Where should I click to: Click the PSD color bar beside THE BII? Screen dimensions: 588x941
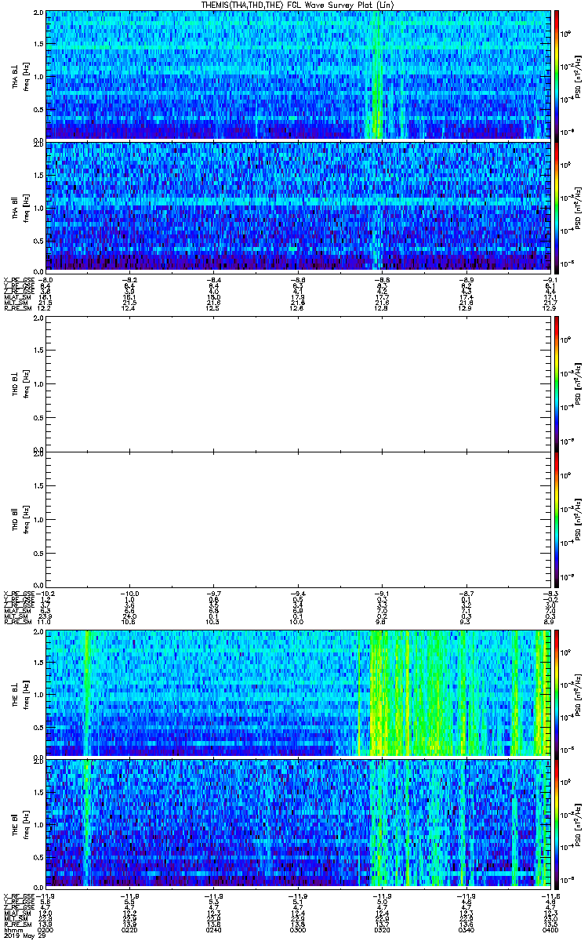tap(557, 823)
